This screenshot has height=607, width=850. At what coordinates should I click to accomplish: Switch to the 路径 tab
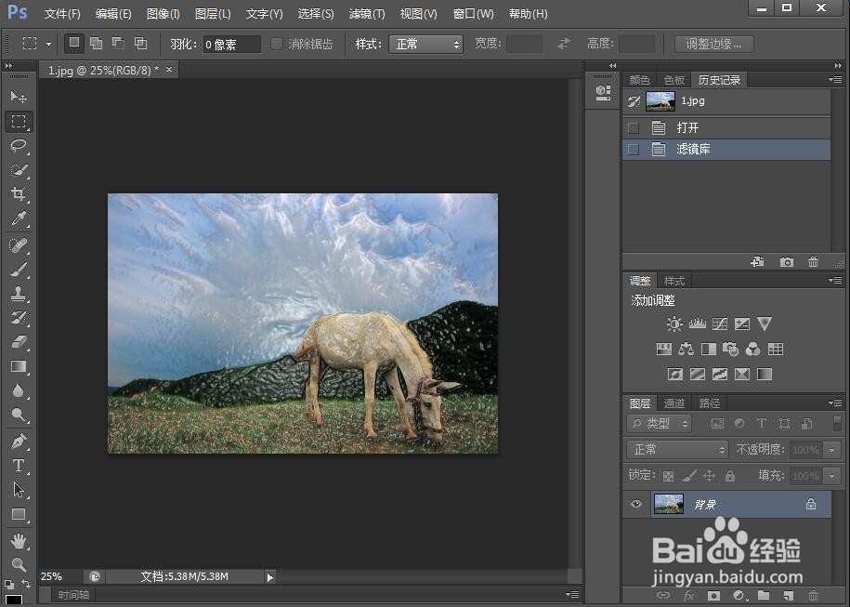coord(710,403)
